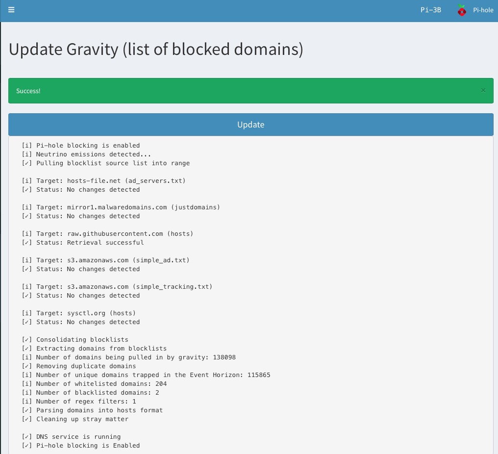Image resolution: width=498 pixels, height=454 pixels.
Task: Click inside the gravity log output panel
Action: [245, 294]
